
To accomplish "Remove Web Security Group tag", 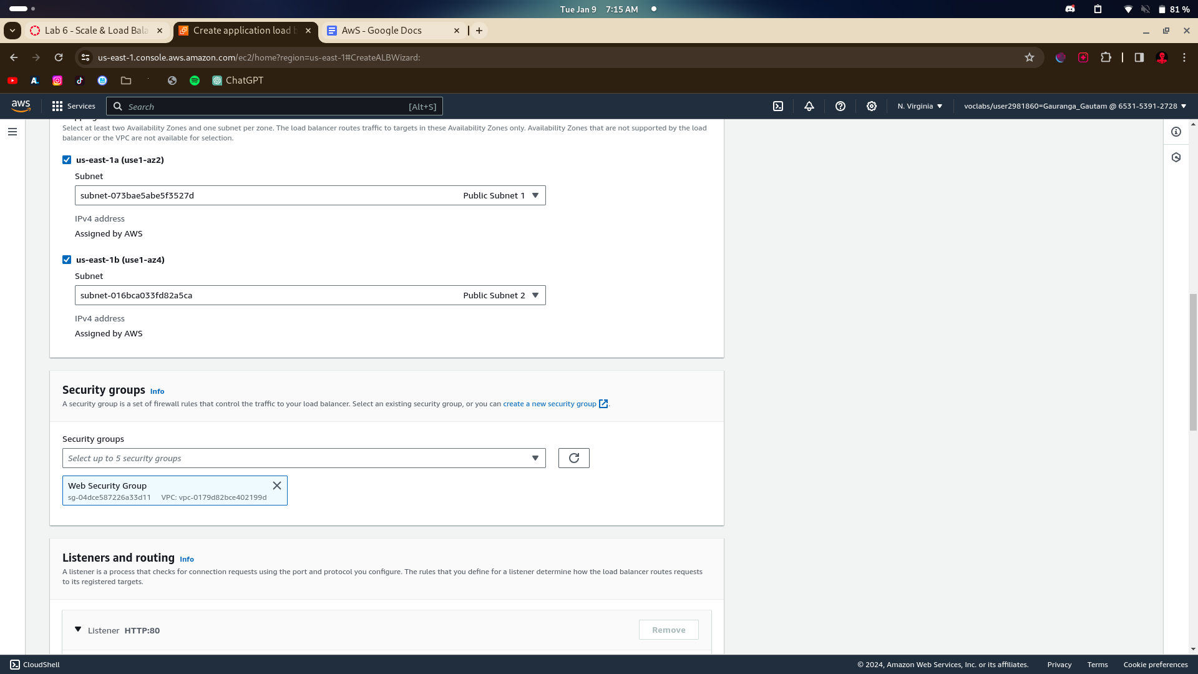I will [277, 486].
